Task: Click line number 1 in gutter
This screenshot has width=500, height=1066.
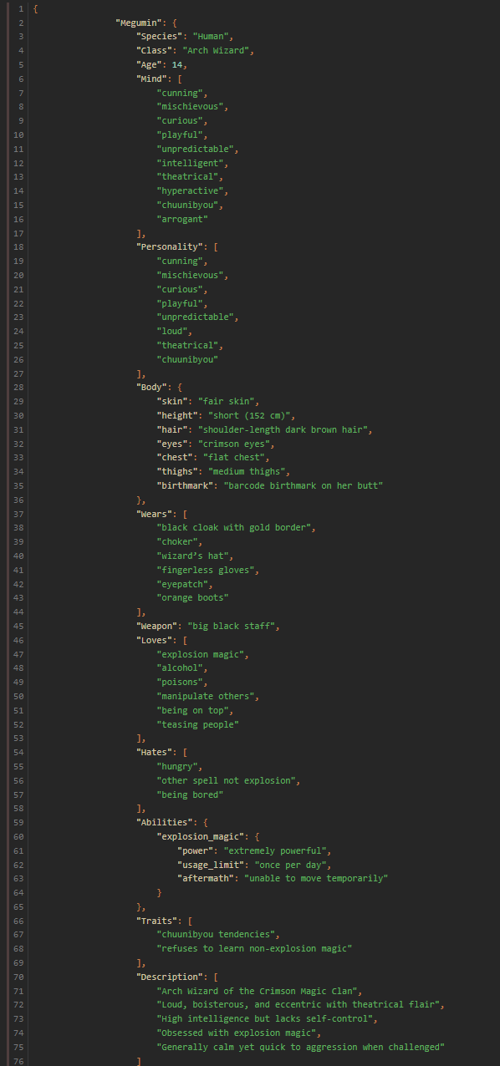Action: pyautogui.click(x=21, y=8)
